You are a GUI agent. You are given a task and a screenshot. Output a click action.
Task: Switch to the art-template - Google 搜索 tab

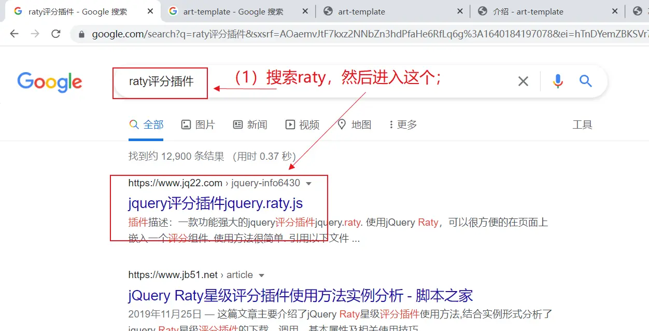(238, 11)
